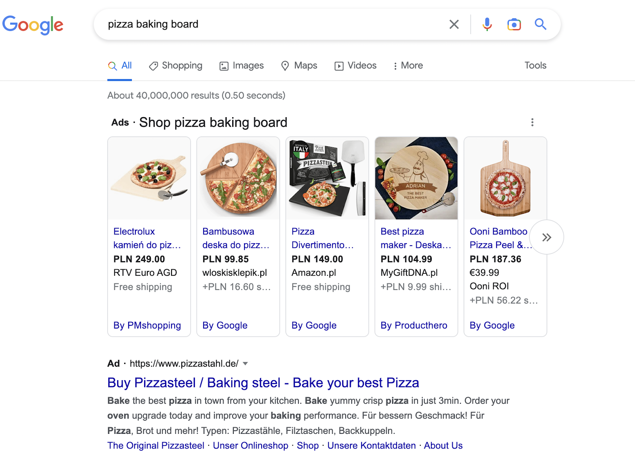Click in the pizza baking board search field
This screenshot has width=635, height=468.
click(x=274, y=24)
